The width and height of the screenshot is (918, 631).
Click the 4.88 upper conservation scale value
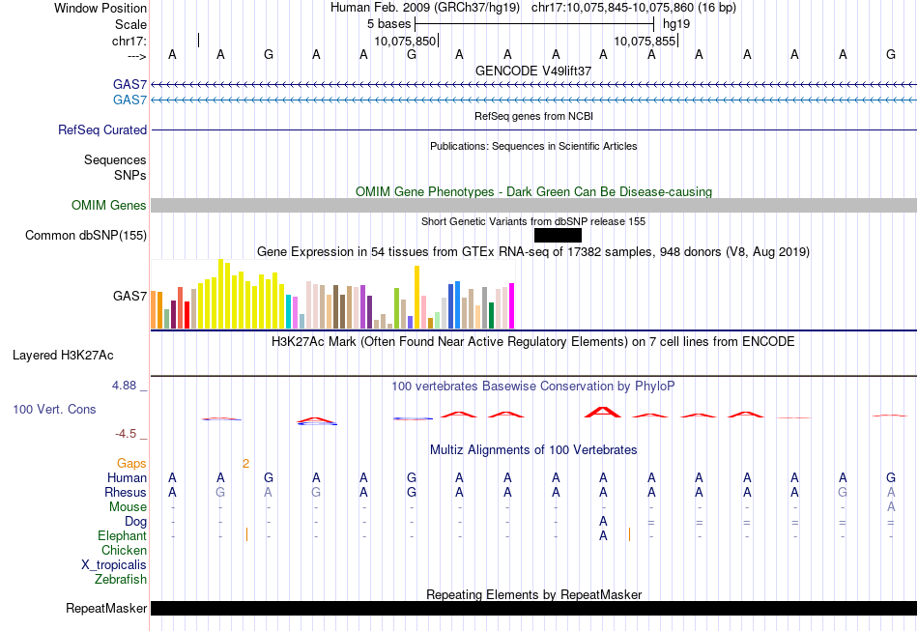124,386
